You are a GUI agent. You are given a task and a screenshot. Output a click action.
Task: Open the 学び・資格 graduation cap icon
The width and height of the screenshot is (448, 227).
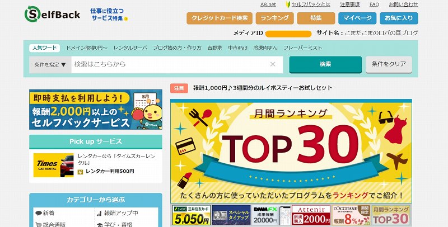click(100, 224)
